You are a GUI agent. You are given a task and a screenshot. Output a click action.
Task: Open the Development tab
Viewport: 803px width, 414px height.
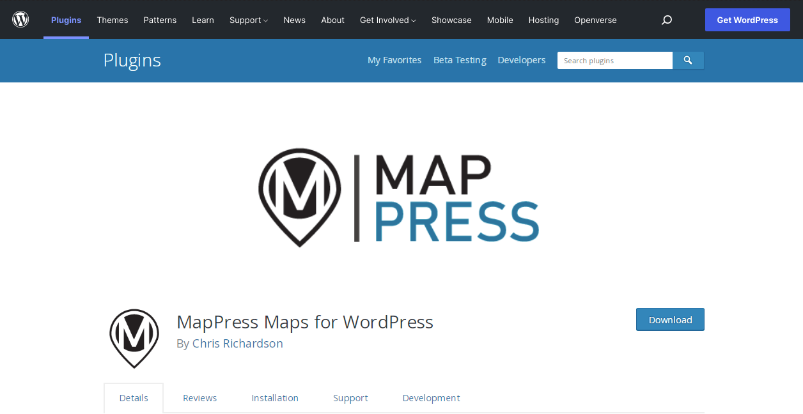(431, 397)
